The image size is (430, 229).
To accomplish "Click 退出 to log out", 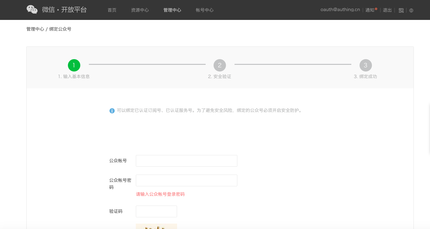I will point(387,10).
